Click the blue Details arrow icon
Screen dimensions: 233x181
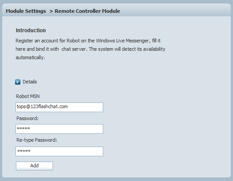click(x=18, y=82)
